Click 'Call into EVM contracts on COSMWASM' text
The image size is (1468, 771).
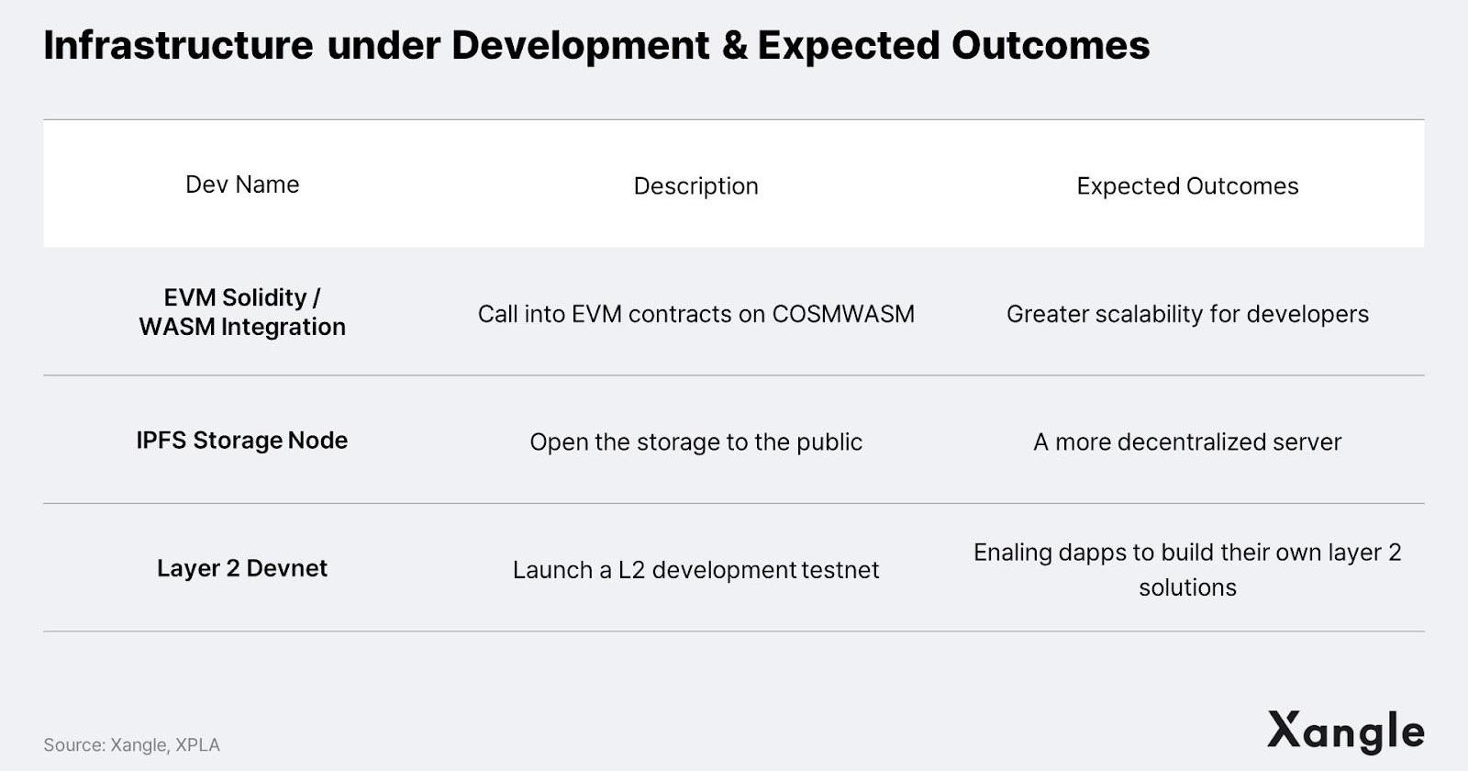point(696,314)
